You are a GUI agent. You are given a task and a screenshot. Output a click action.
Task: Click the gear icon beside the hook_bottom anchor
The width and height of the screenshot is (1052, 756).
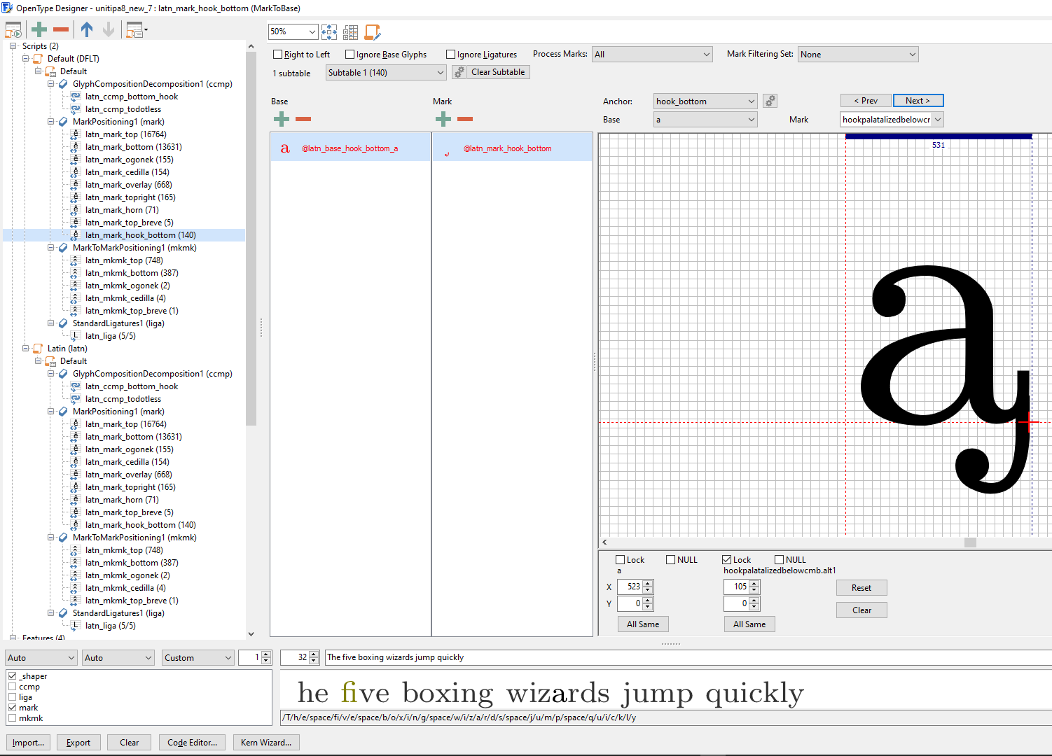(770, 101)
